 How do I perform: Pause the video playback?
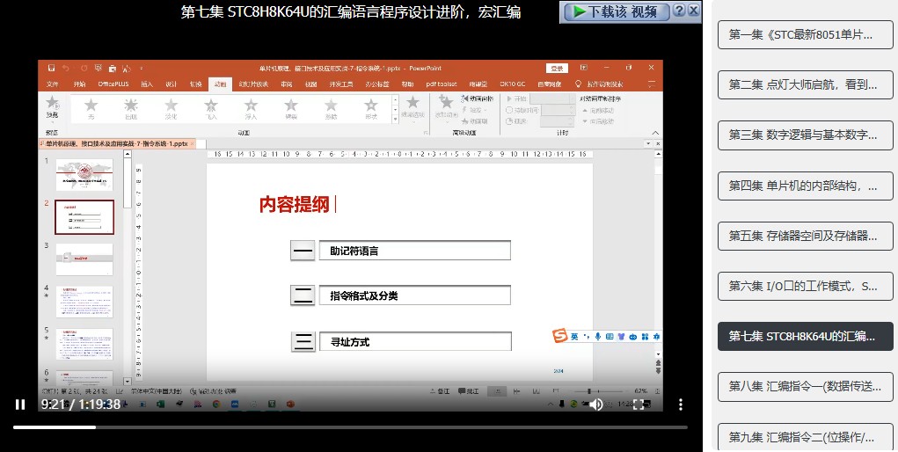(x=20, y=405)
